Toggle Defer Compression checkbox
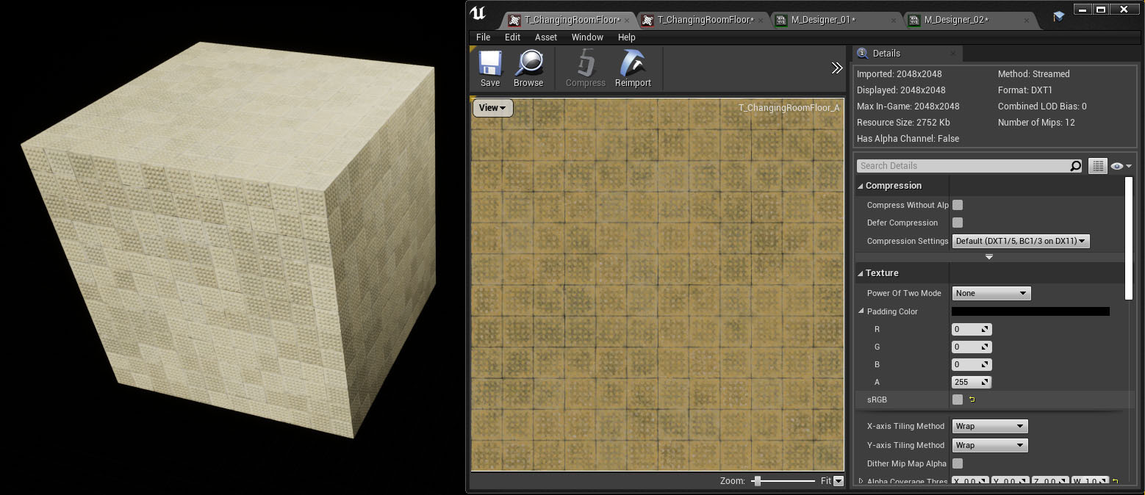The height and width of the screenshot is (495, 1145). [x=958, y=223]
